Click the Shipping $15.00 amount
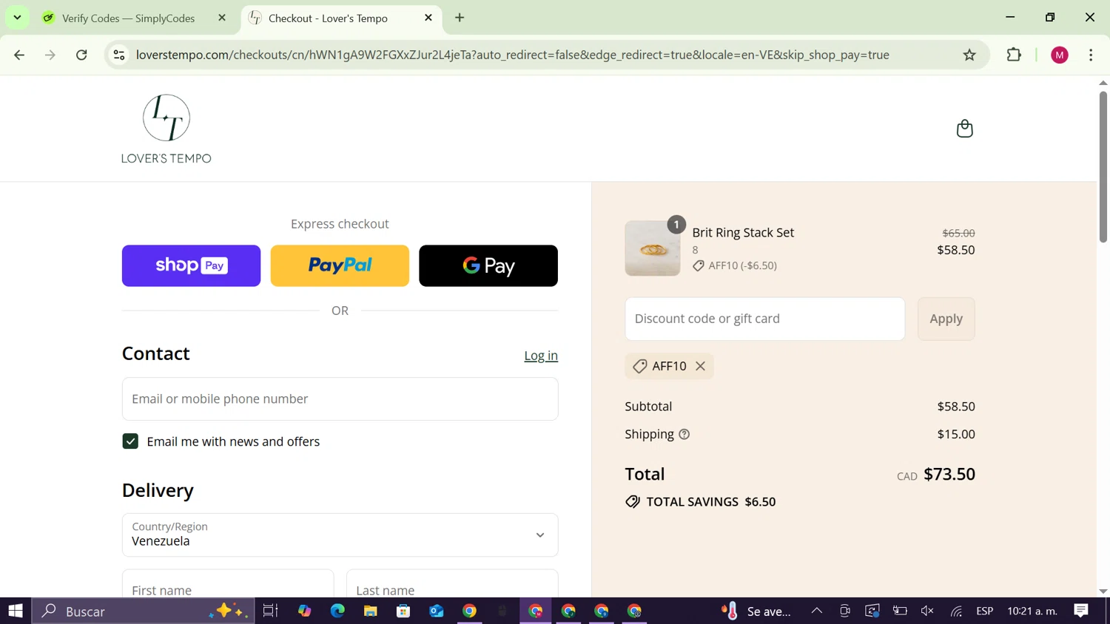 pos(956,434)
